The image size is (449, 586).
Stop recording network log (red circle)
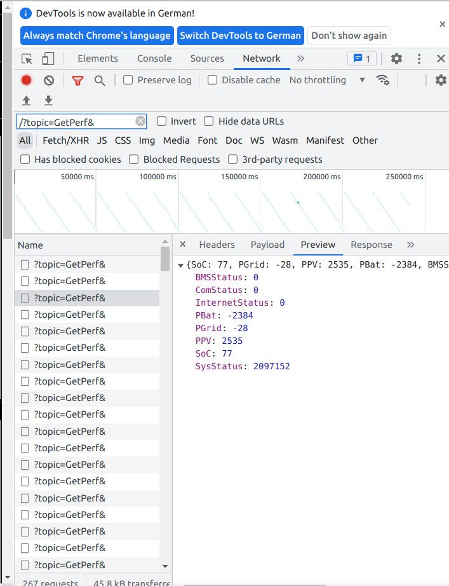(26, 80)
